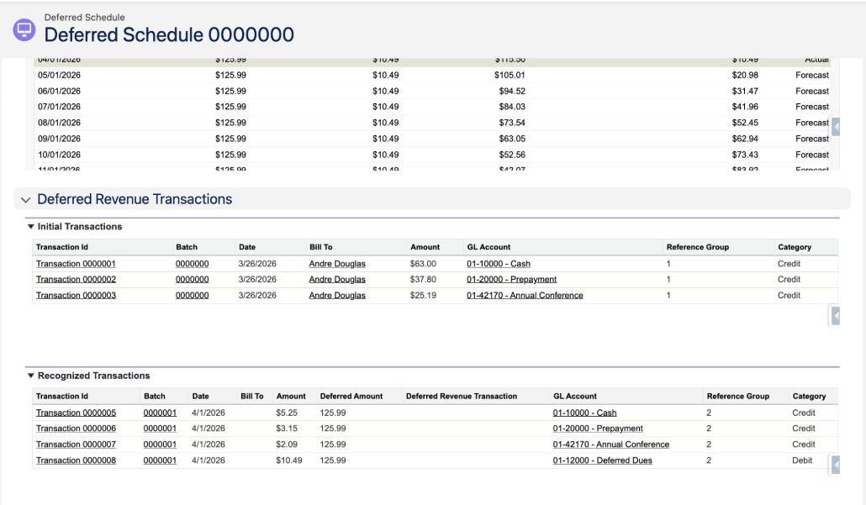This screenshot has width=866, height=505.
Task: Open 01-20000 - Prepayment in Initial Transactions
Action: [511, 279]
